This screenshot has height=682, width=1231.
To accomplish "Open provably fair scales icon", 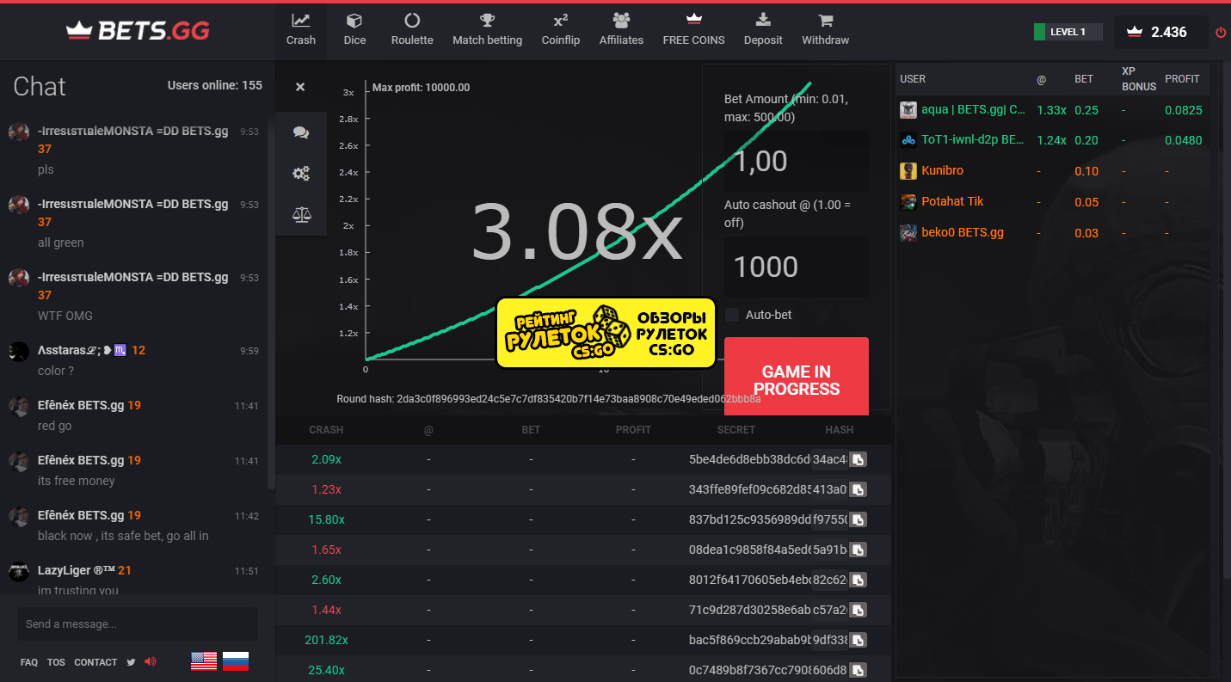I will click(x=301, y=214).
